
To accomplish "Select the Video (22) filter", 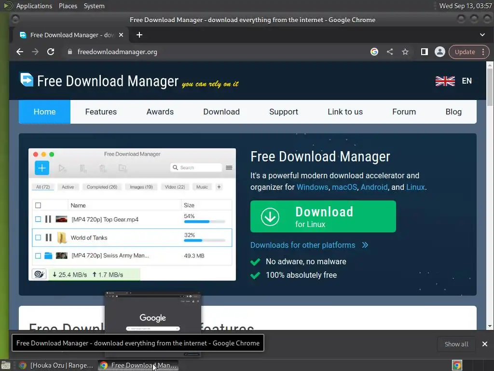I will (175, 187).
